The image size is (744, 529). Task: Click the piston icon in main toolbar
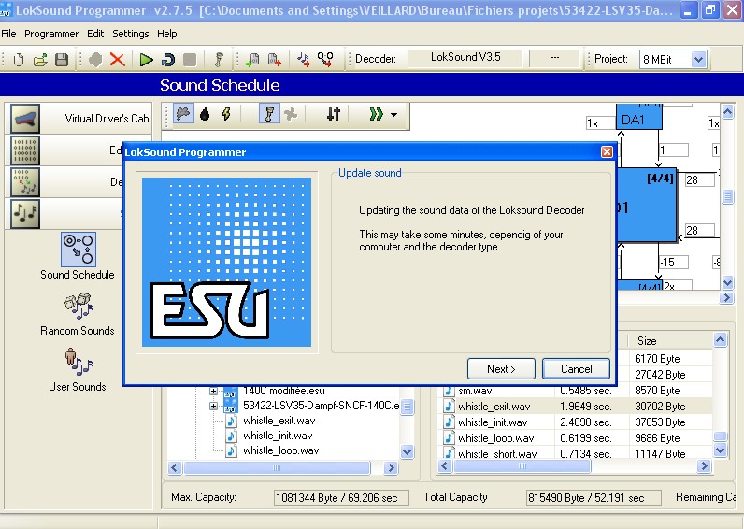coord(219,60)
